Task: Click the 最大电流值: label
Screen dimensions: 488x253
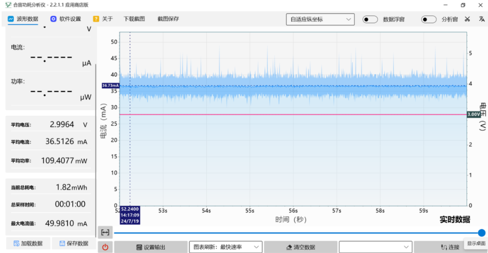Action: [x=23, y=223]
